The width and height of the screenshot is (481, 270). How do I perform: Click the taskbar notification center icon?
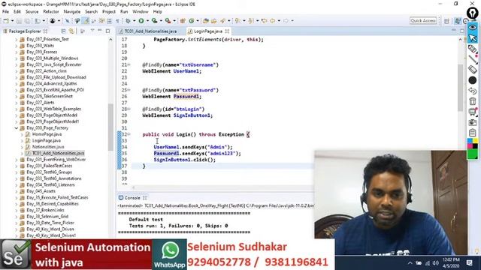tap(469, 262)
